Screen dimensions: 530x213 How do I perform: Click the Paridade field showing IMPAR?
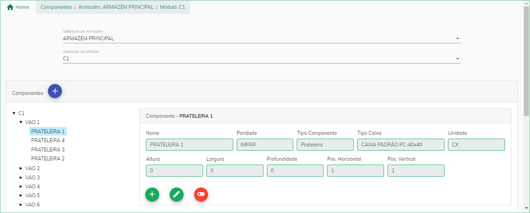pyautogui.click(x=265, y=145)
